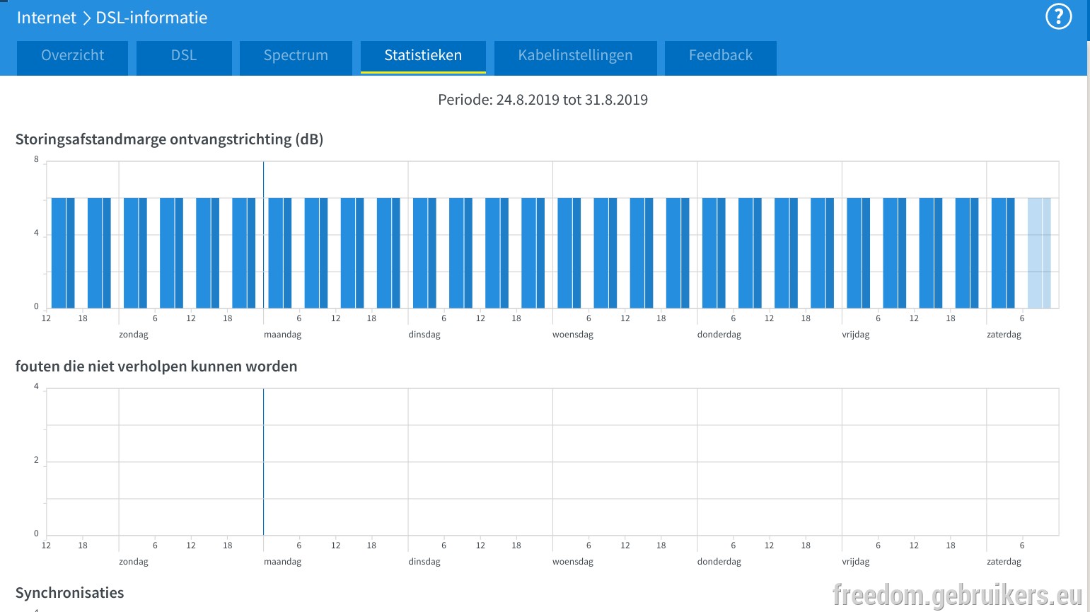1090x612 pixels.
Task: Switch to the DSL tab
Action: coord(184,57)
